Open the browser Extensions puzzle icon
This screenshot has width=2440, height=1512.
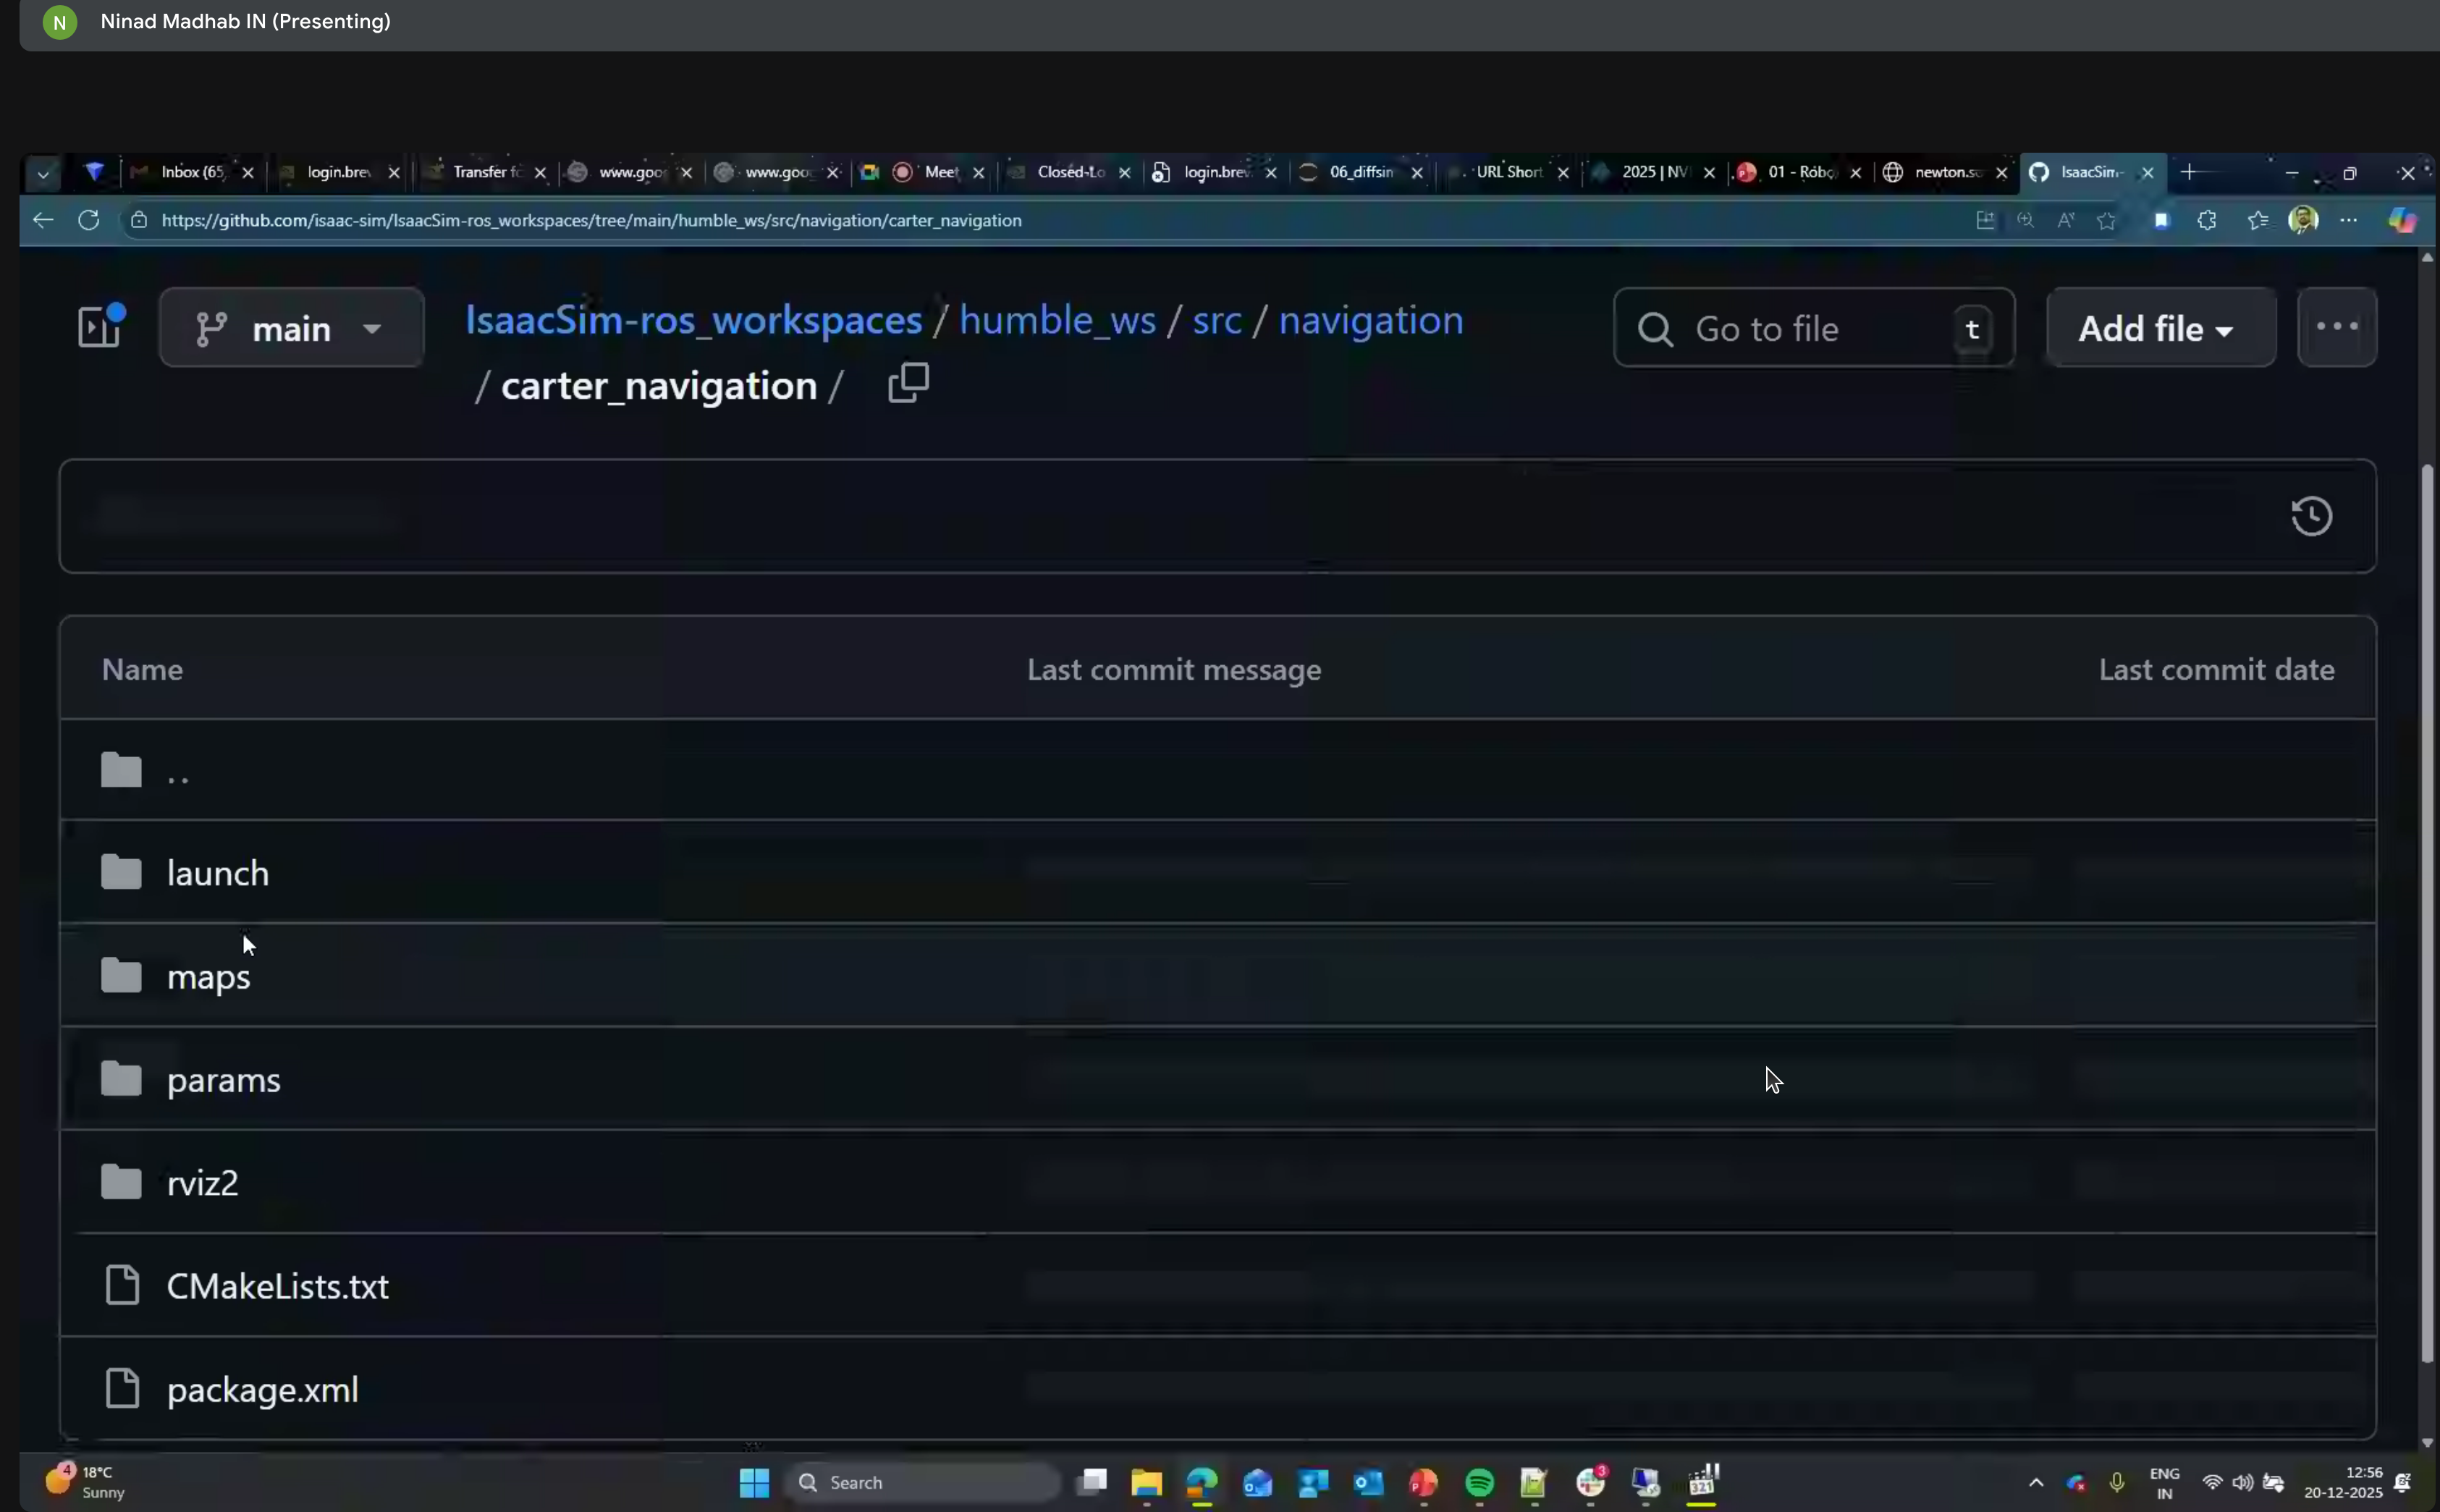2207,220
